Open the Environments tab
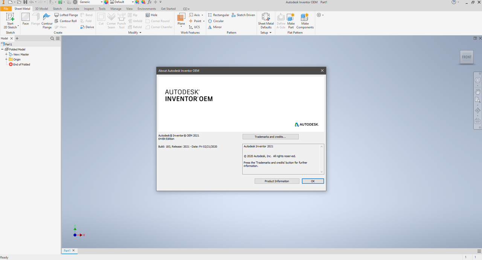The image size is (482, 260). point(147,9)
